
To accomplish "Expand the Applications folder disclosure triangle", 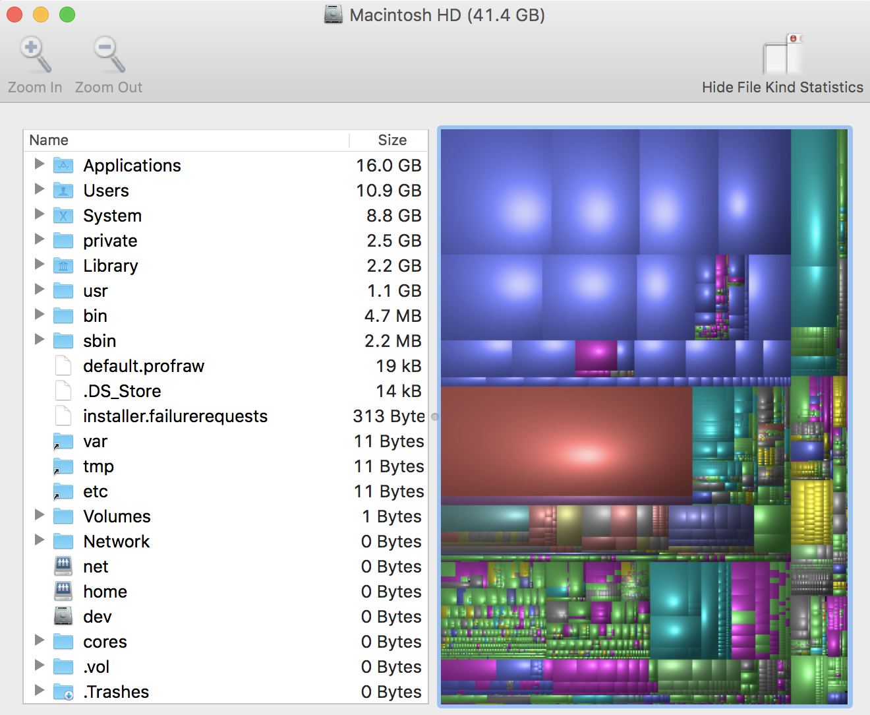I will [40, 164].
